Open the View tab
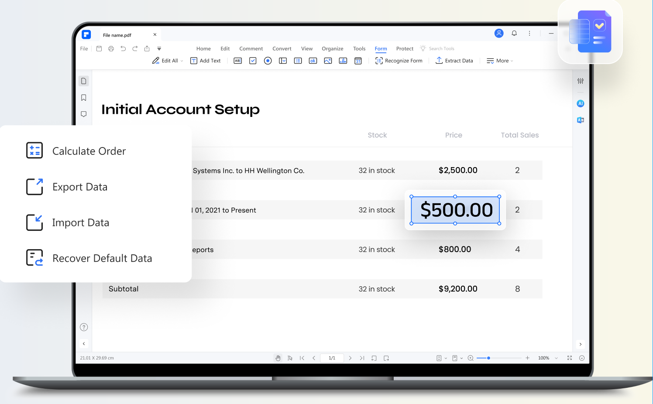Image resolution: width=653 pixels, height=404 pixels. pyautogui.click(x=307, y=49)
